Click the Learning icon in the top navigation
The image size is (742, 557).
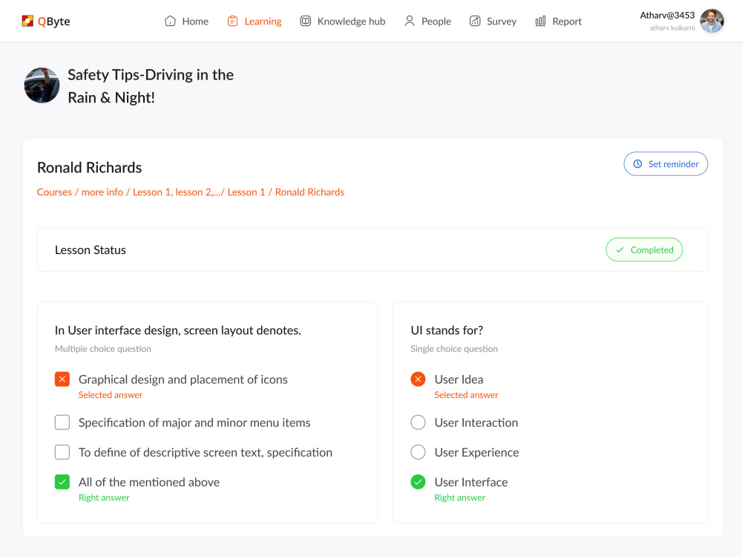[234, 21]
